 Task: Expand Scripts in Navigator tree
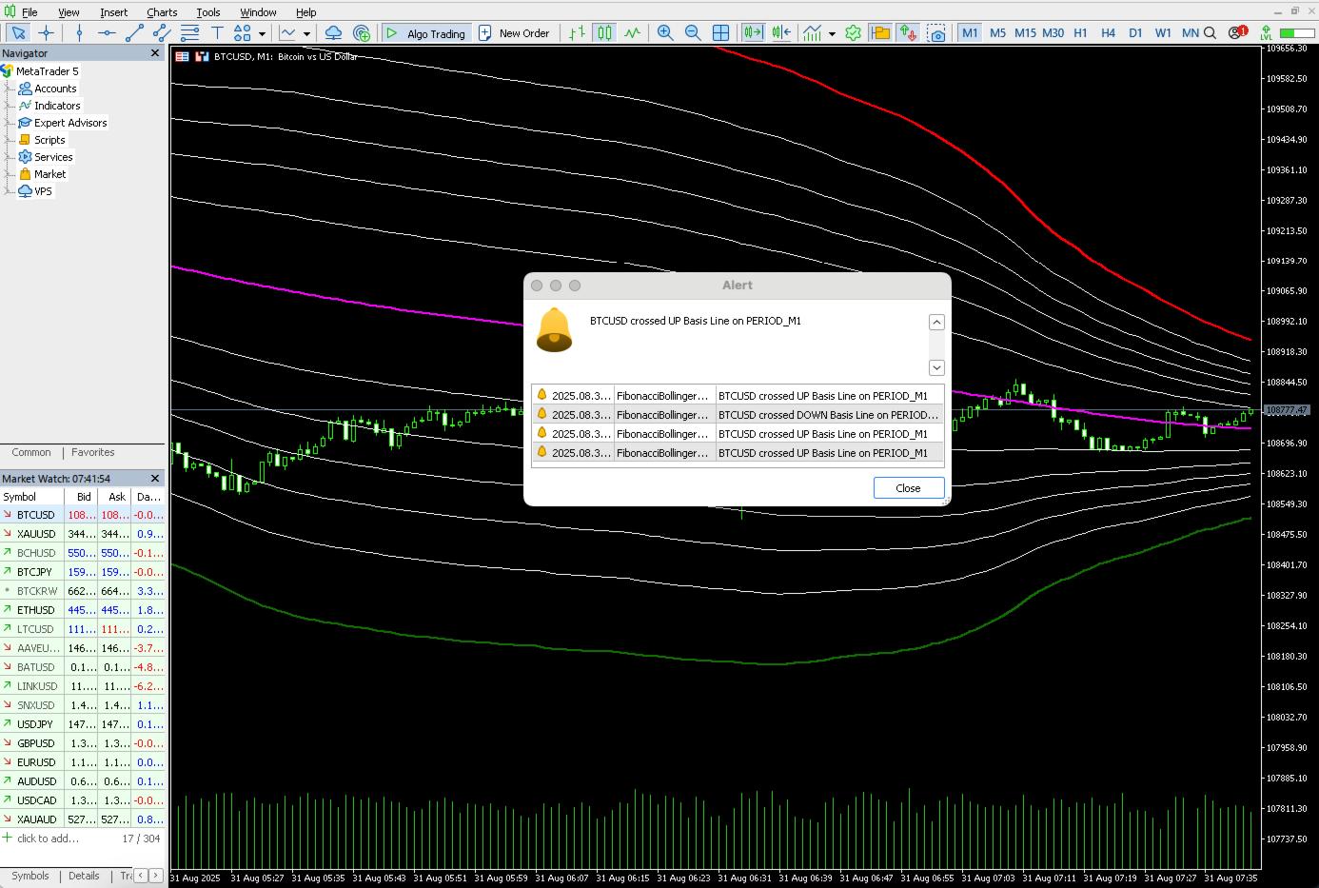tap(9, 140)
